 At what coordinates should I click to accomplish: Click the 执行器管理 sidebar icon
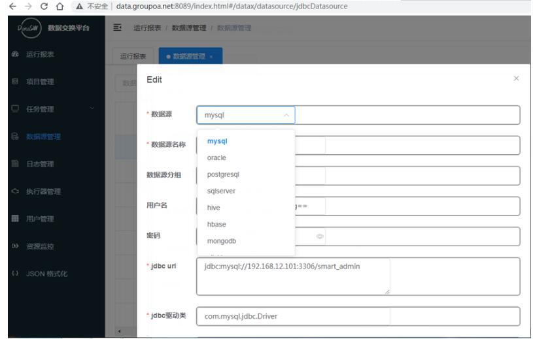pyautogui.click(x=15, y=191)
